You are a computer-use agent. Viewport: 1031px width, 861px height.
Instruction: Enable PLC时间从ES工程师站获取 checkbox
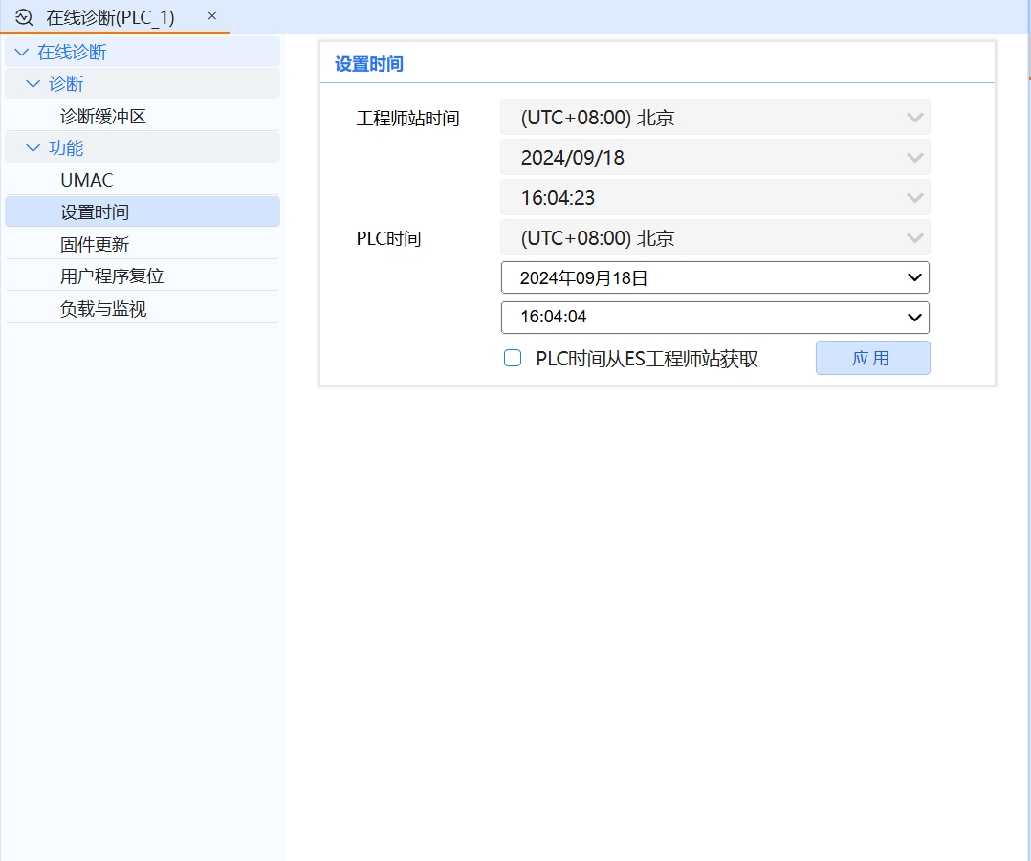[x=513, y=358]
